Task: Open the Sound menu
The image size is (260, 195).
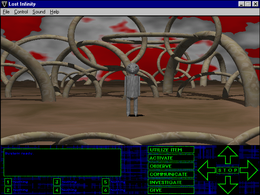Action: pos(39,12)
